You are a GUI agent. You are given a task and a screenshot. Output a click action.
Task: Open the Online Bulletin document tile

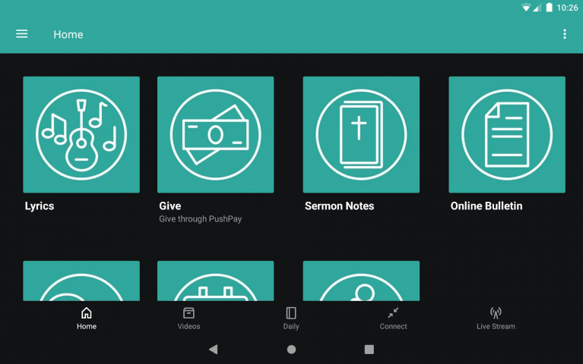[x=507, y=134]
